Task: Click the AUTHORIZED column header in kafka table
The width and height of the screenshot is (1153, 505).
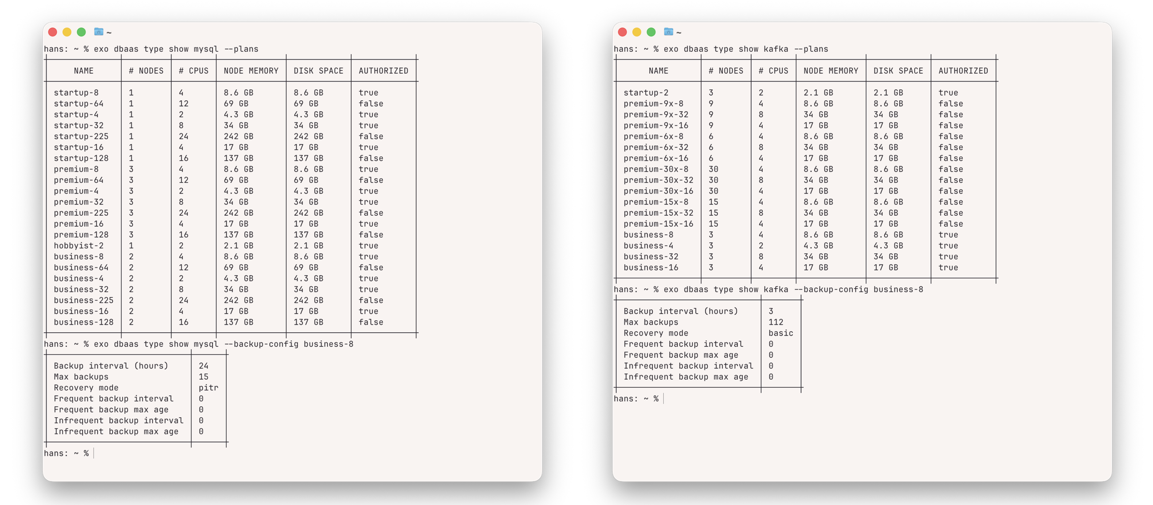Action: (x=963, y=71)
